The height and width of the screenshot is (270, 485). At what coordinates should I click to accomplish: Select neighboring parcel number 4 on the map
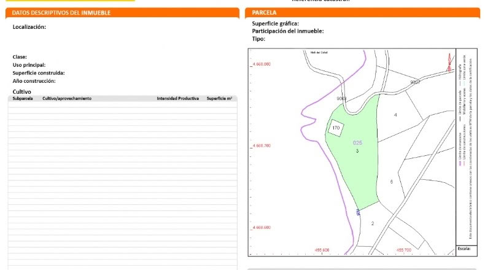pos(395,115)
